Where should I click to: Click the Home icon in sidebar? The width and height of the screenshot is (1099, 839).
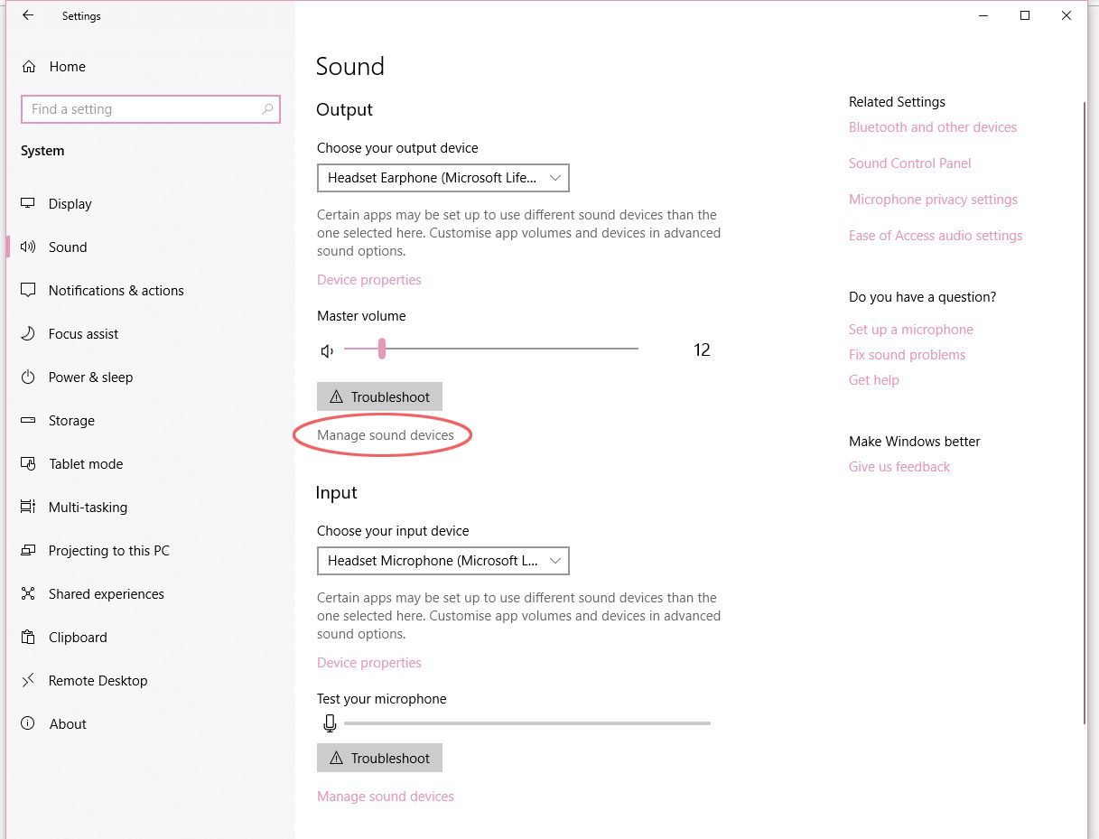pyautogui.click(x=29, y=67)
